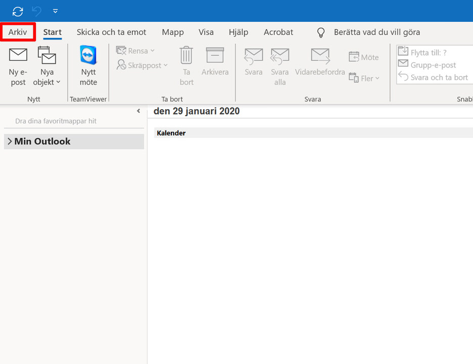The image size is (473, 364).
Task: Open the Fler respond options dropdown
Action: [364, 78]
